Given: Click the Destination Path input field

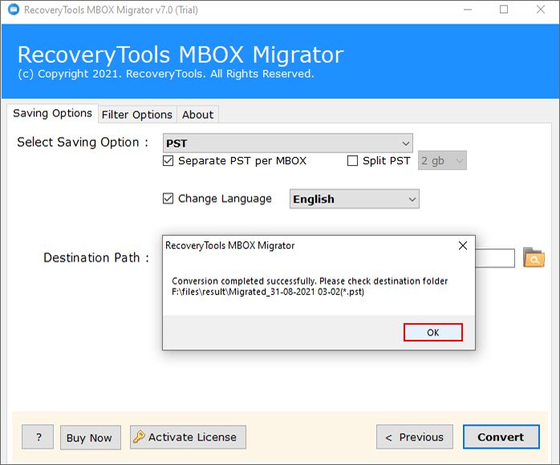Looking at the screenshot, I should coord(495,258).
